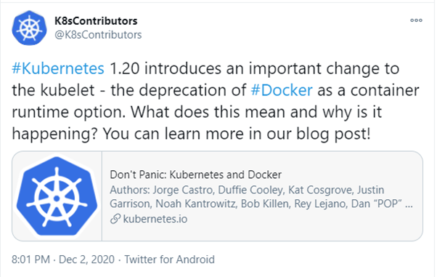
Task: Click the "the kubelet" text in the tweet body
Action: click(x=53, y=90)
